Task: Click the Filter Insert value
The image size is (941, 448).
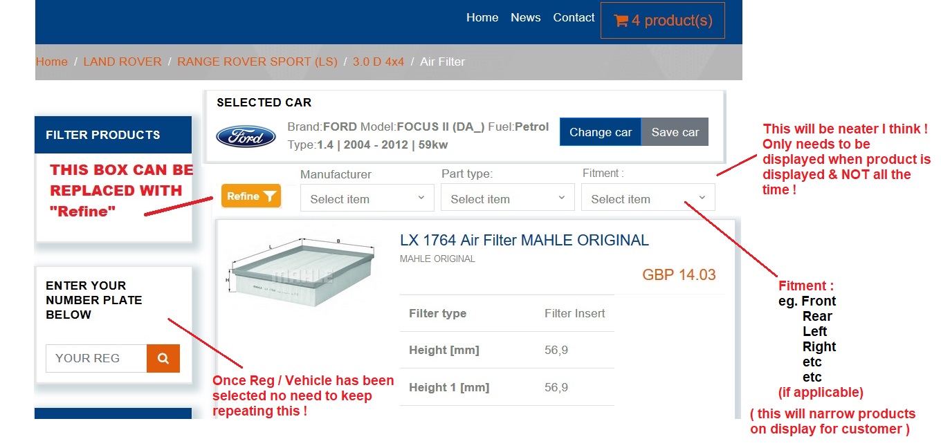Action: point(575,313)
